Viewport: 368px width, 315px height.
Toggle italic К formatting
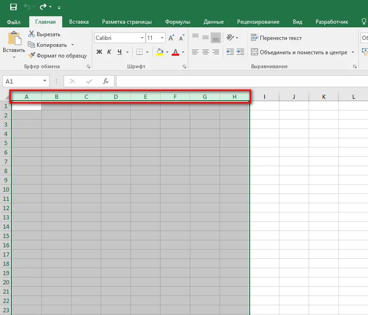pos(109,52)
